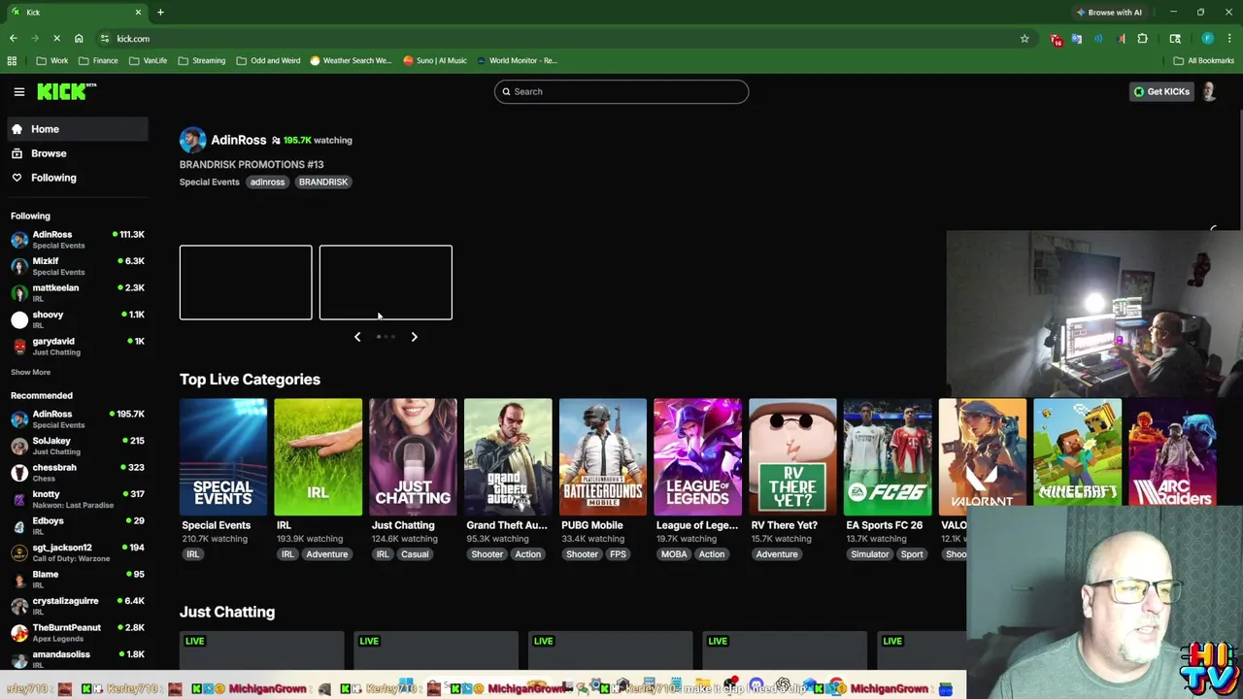Open the Chrome three-dot menu
This screenshot has height=699, width=1243.
coord(1229,39)
